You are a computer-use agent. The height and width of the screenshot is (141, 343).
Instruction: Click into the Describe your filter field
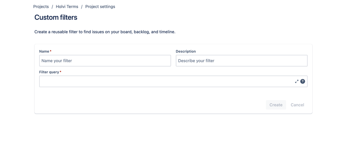click(241, 61)
